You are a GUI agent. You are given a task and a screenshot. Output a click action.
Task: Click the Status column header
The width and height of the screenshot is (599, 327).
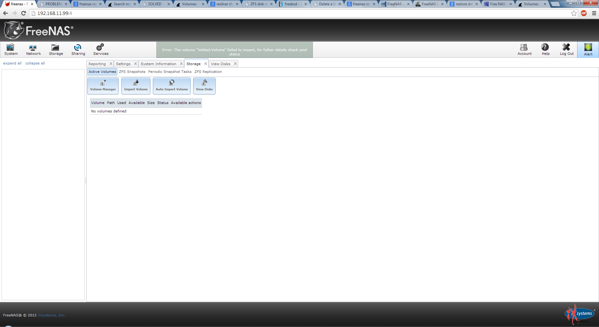[163, 103]
